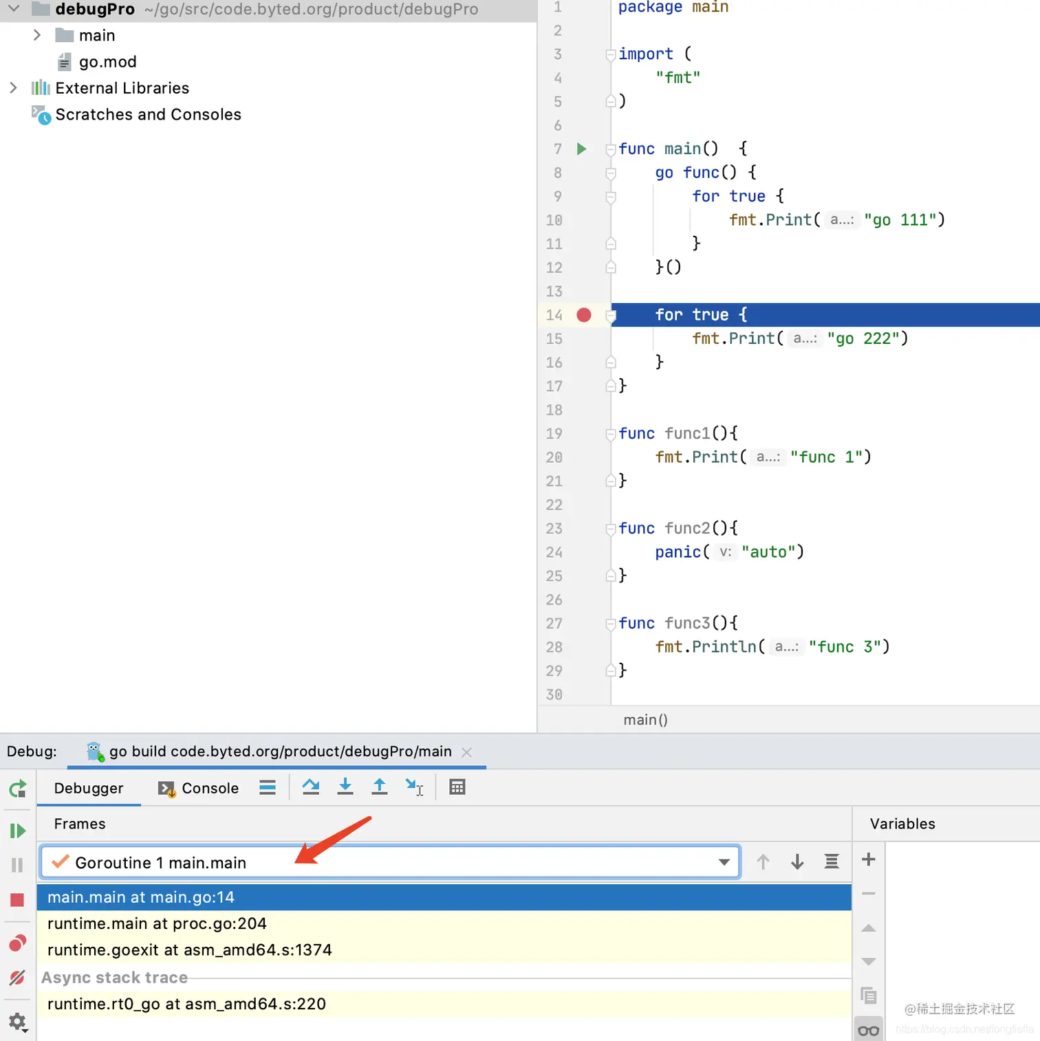Click the frames filter list icon

(832, 862)
